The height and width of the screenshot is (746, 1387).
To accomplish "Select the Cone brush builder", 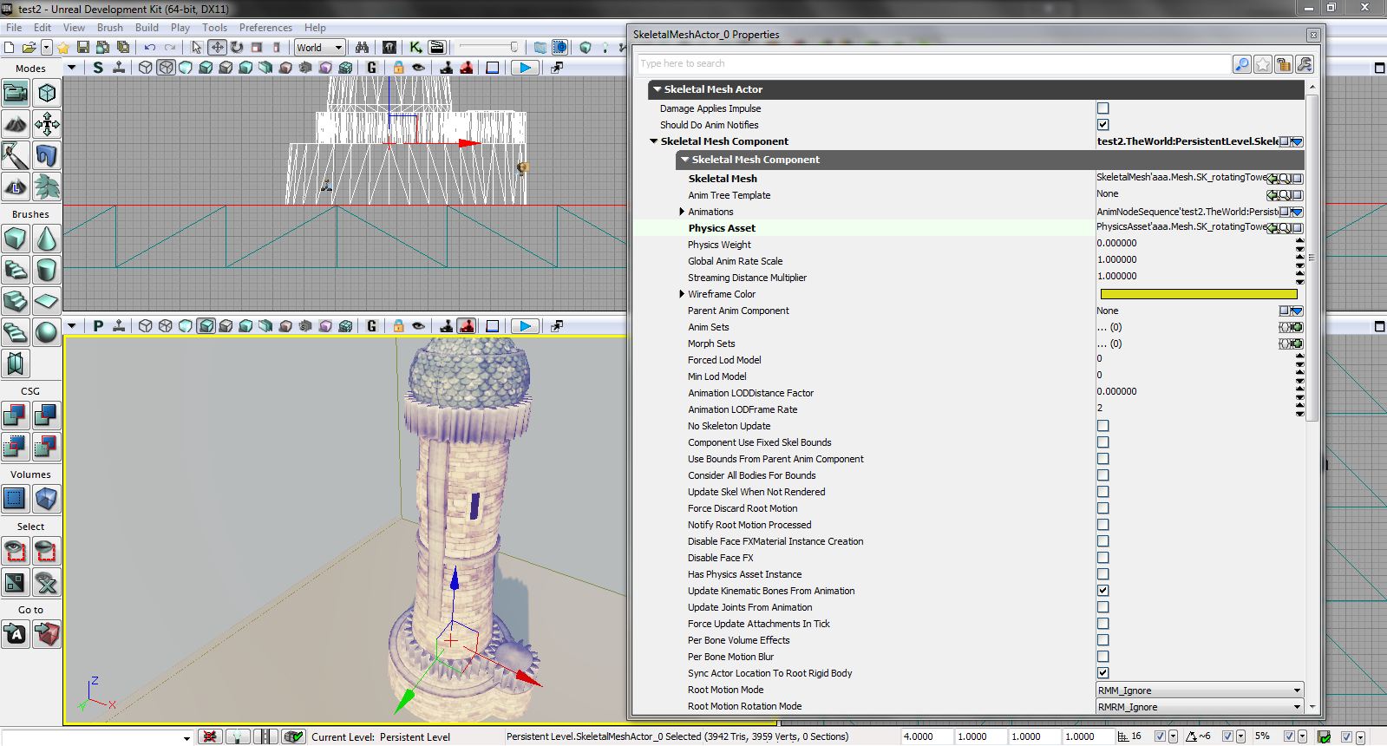I will click(x=46, y=239).
